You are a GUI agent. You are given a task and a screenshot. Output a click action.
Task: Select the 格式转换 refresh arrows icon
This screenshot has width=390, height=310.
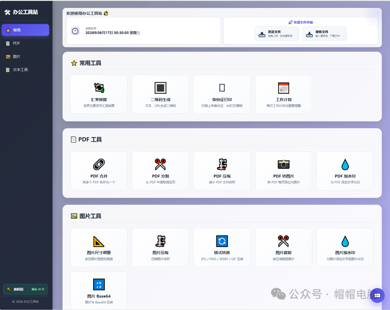222,241
